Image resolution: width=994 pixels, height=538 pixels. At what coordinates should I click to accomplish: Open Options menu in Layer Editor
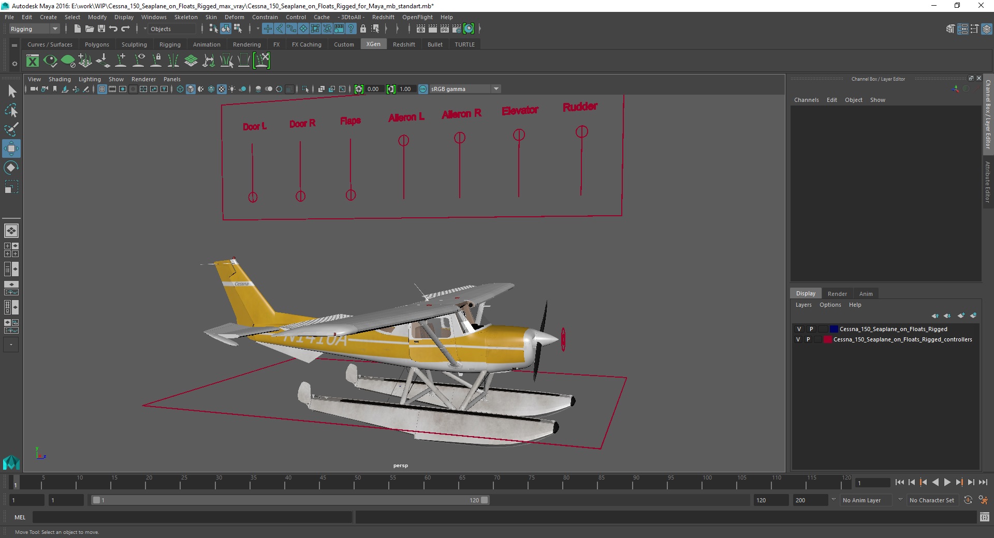[830, 305]
